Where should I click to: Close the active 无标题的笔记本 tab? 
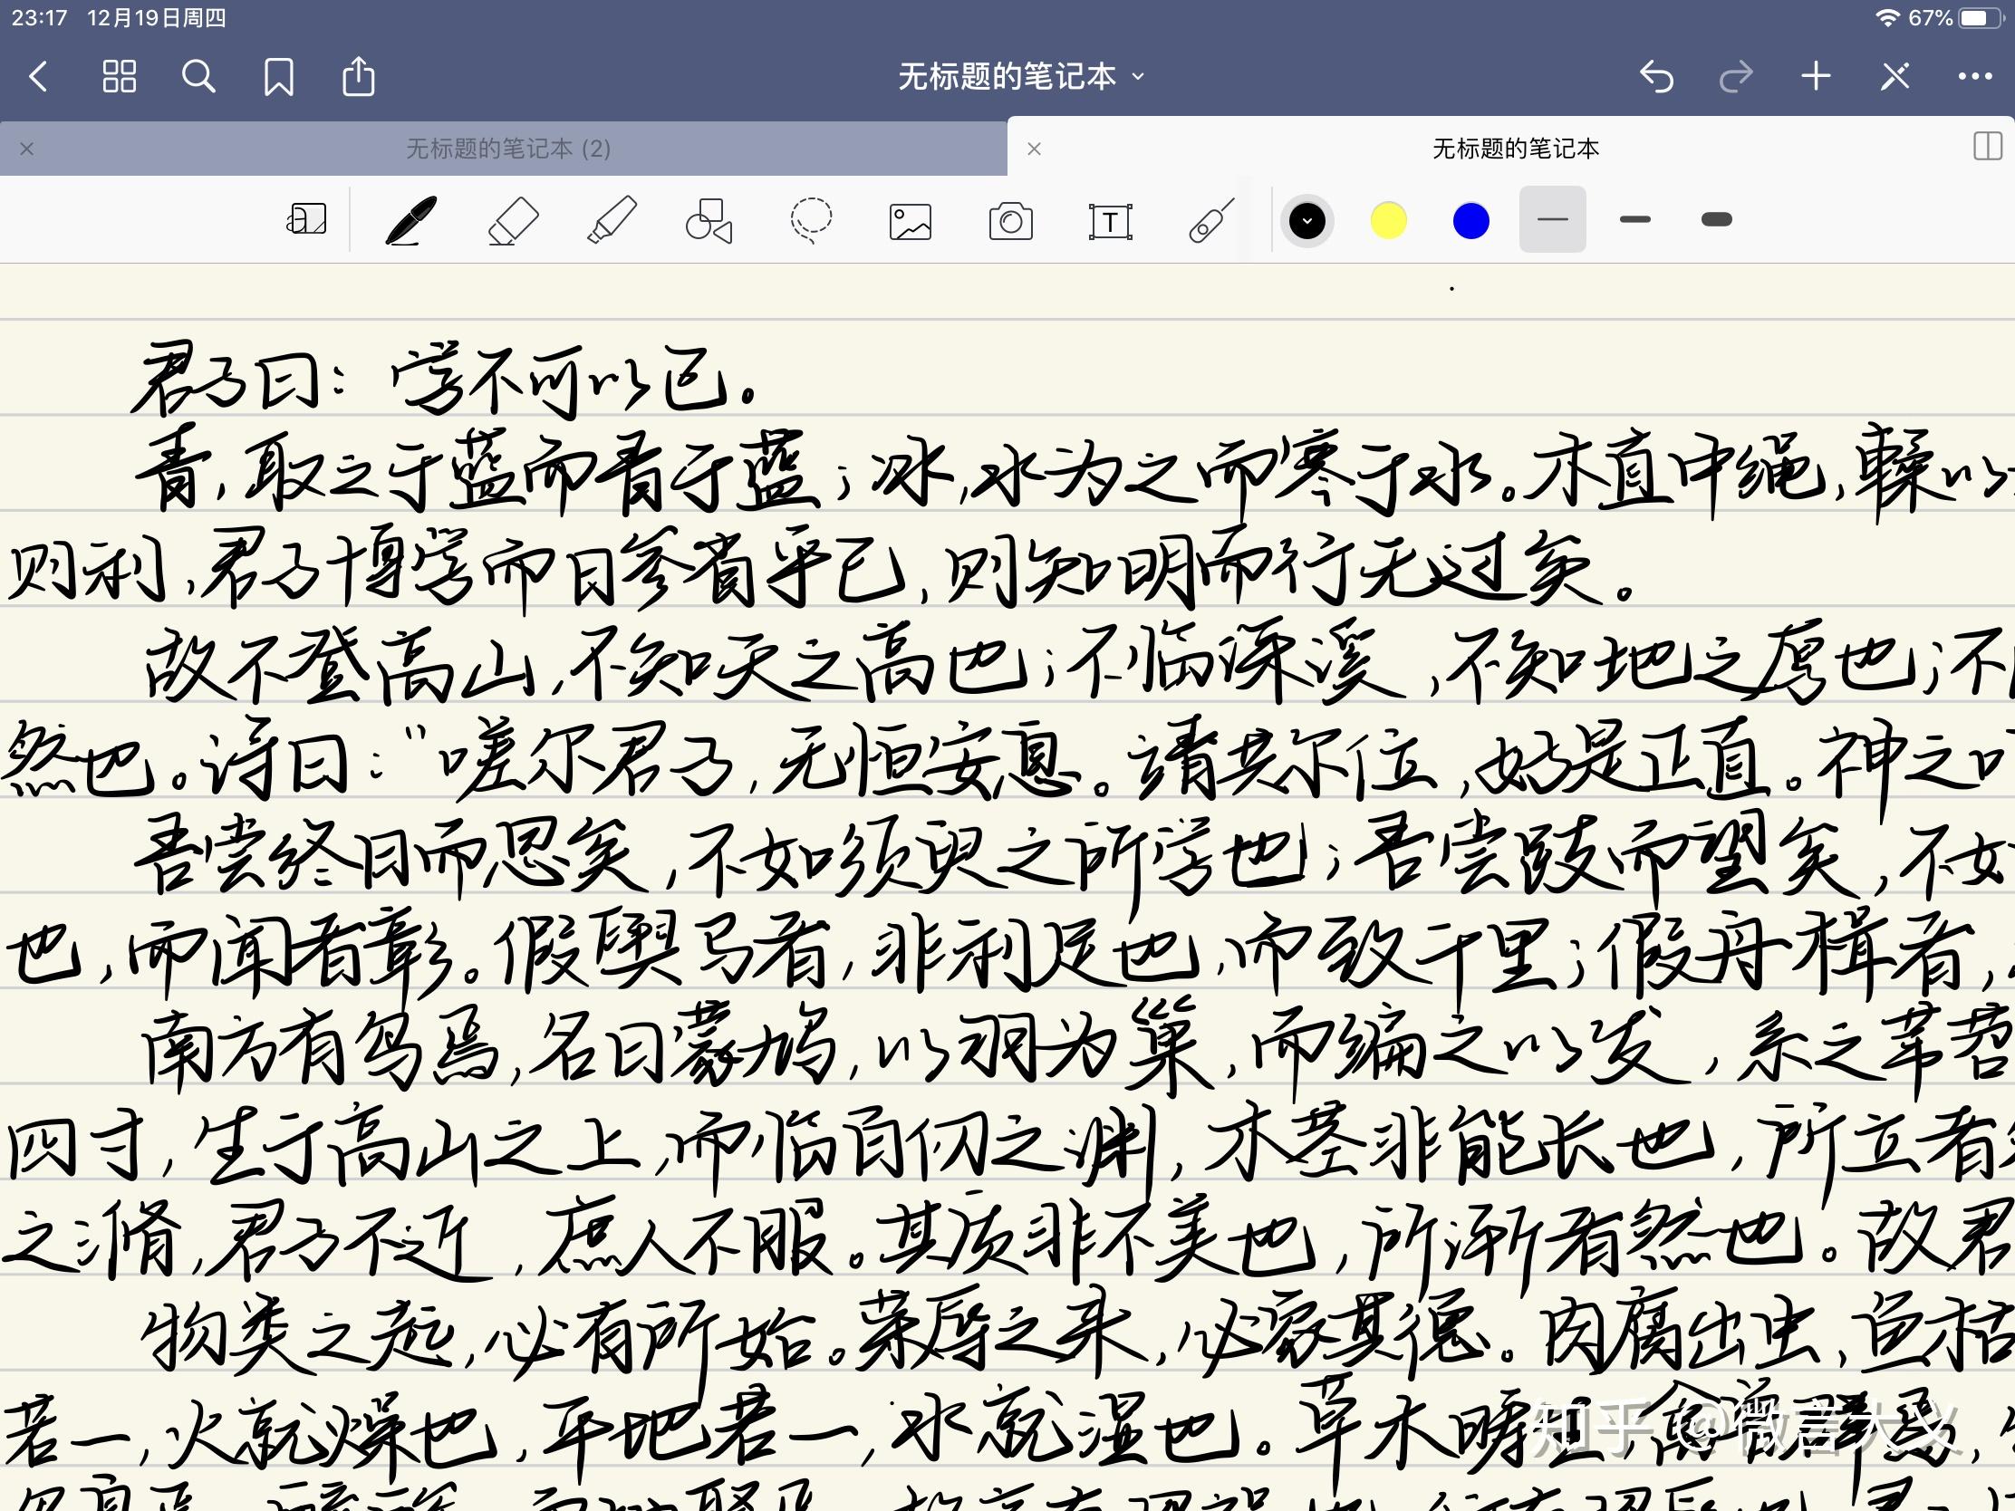(x=1034, y=149)
